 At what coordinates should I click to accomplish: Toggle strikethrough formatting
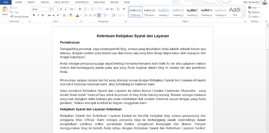[49, 15]
